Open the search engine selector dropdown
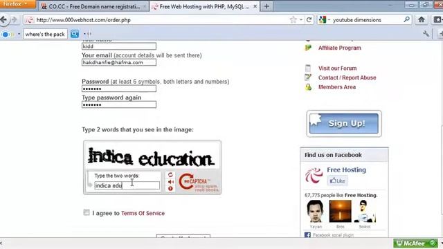Image resolution: width=443 pixels, height=249 pixels. pos(325,20)
